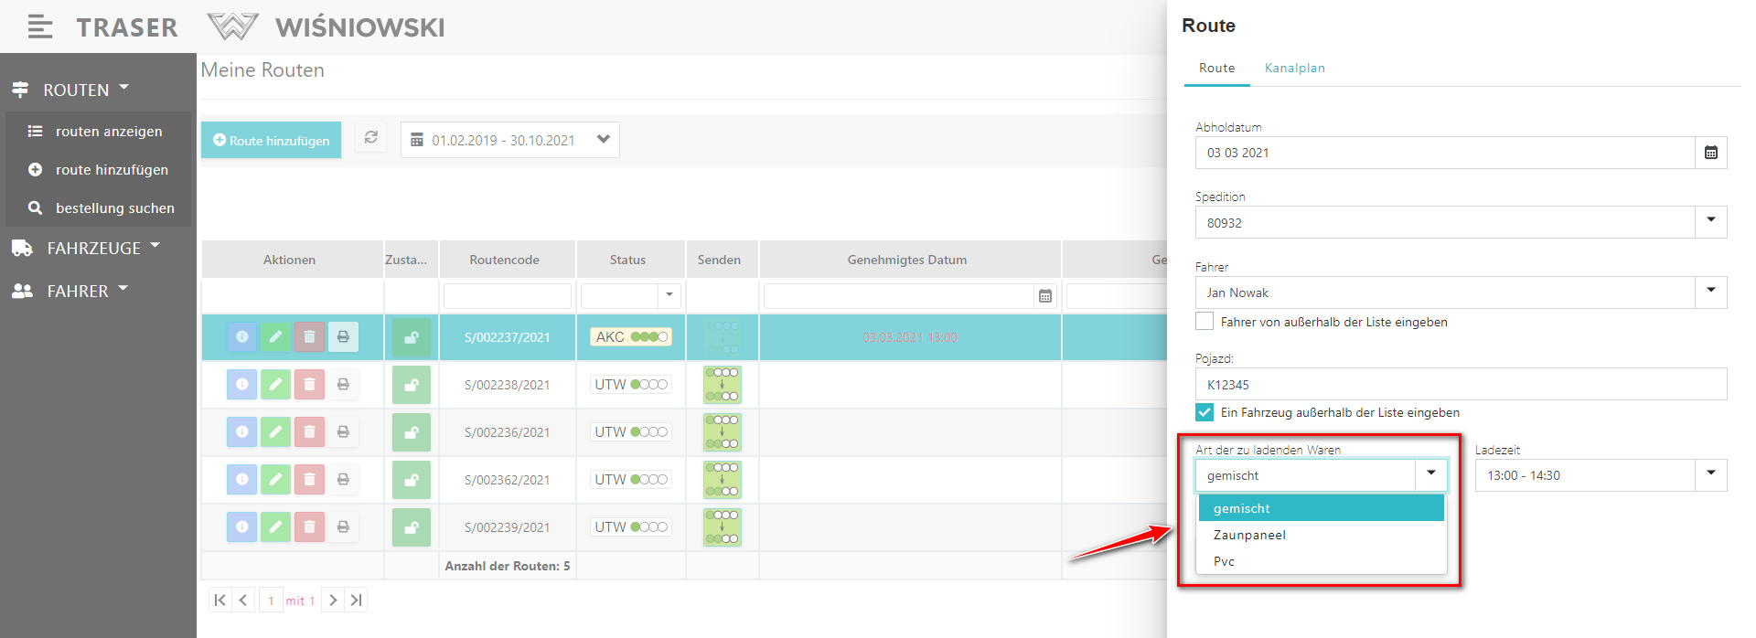This screenshot has width=1756, height=638.
Task: Click the hamburger menu icon
Action: tap(39, 27)
